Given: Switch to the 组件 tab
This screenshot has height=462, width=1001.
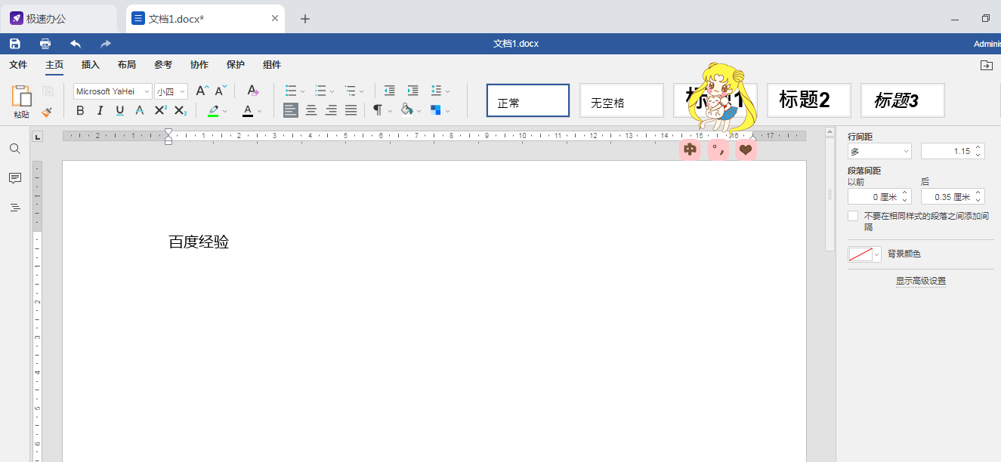Looking at the screenshot, I should 272,65.
